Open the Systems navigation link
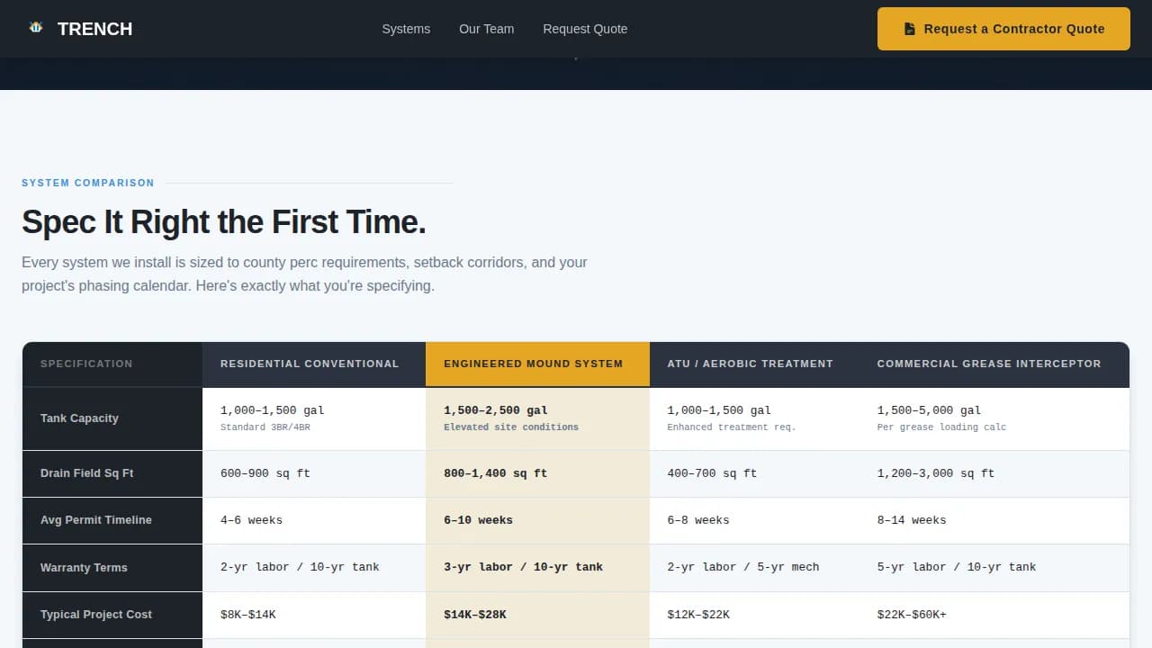The height and width of the screenshot is (648, 1152). click(406, 29)
